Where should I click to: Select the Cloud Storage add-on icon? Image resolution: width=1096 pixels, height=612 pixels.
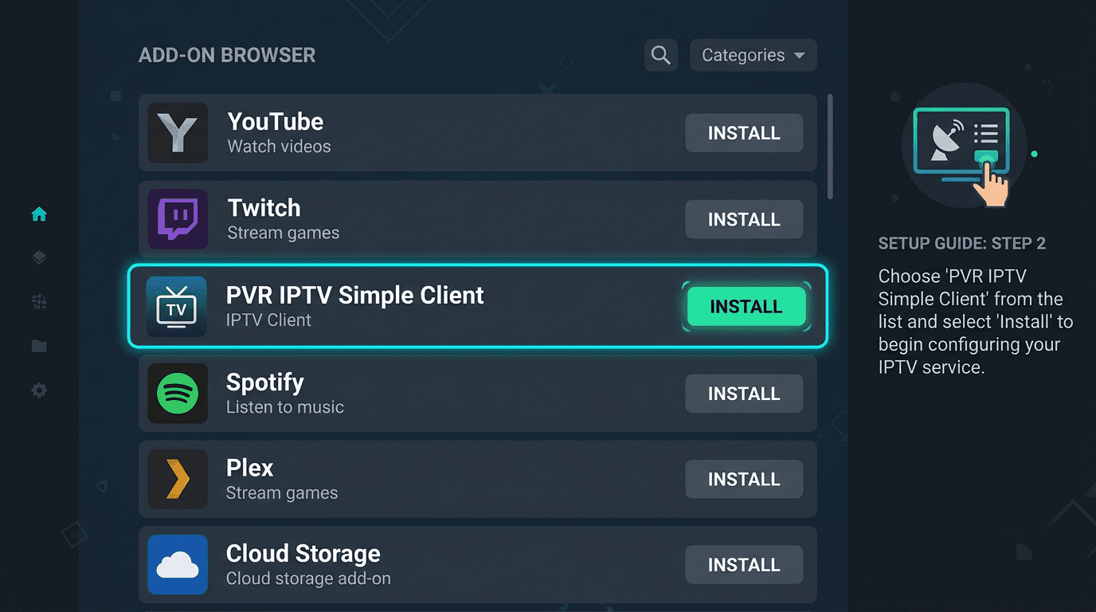coord(178,565)
